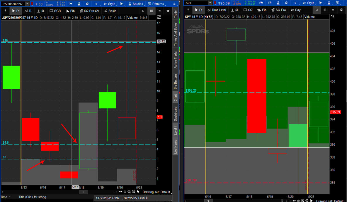Image resolution: width=347 pixels, height=202 pixels.
Task: Open Dashboard sidebar tab
Action: (x=176, y=114)
